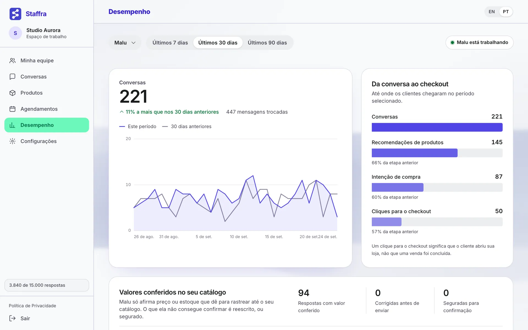Open the Política de Privacidade link
Image resolution: width=528 pixels, height=330 pixels.
pyautogui.click(x=32, y=306)
